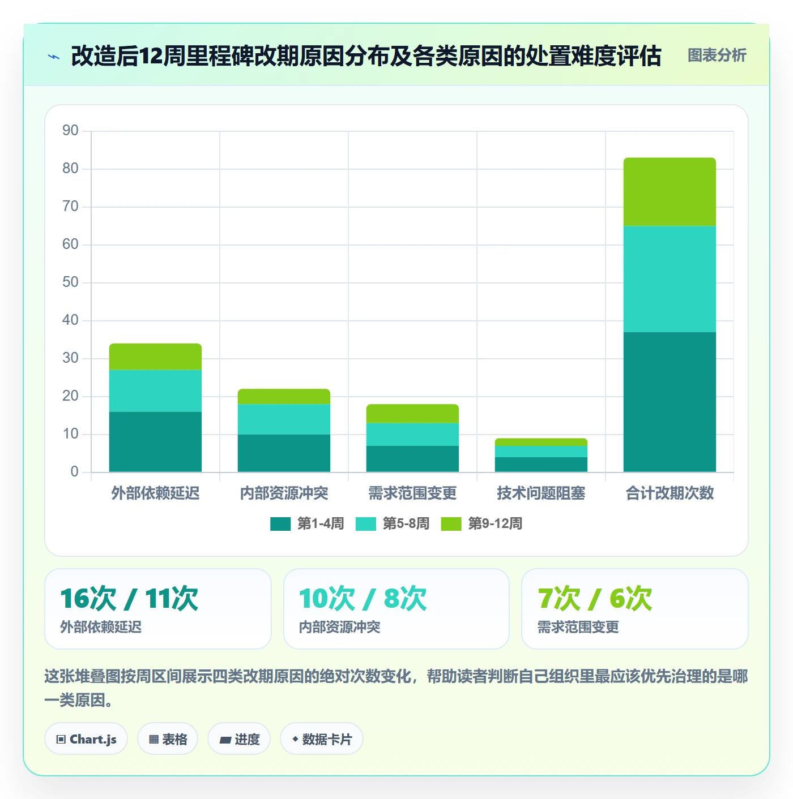Toggle the 第9-12周 series via its legend label

pos(495,524)
